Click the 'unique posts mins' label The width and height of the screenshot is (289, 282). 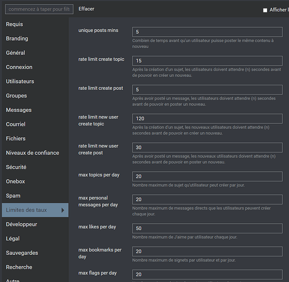coord(98,31)
